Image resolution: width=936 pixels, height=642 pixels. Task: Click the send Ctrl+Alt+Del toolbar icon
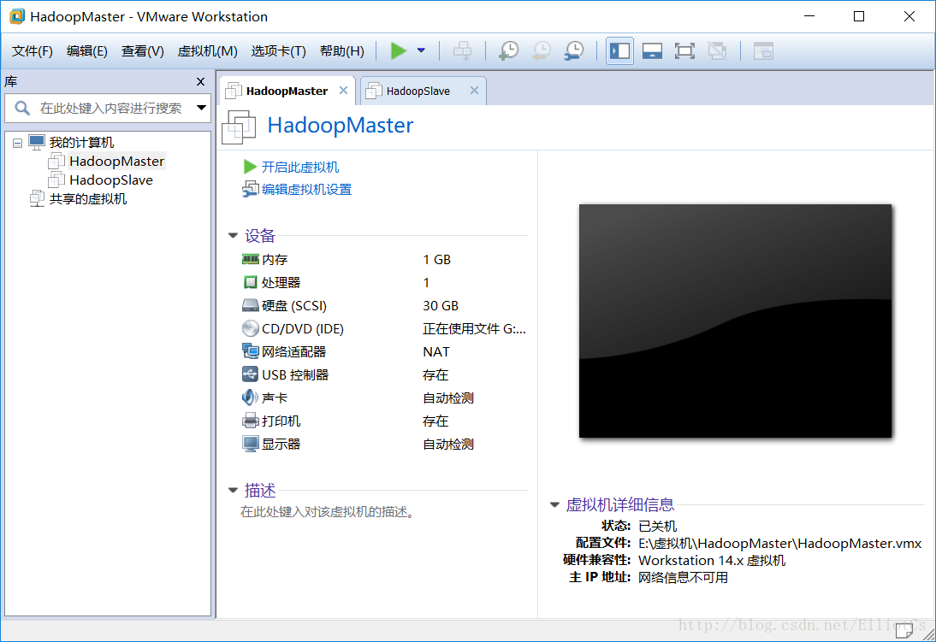click(x=462, y=50)
